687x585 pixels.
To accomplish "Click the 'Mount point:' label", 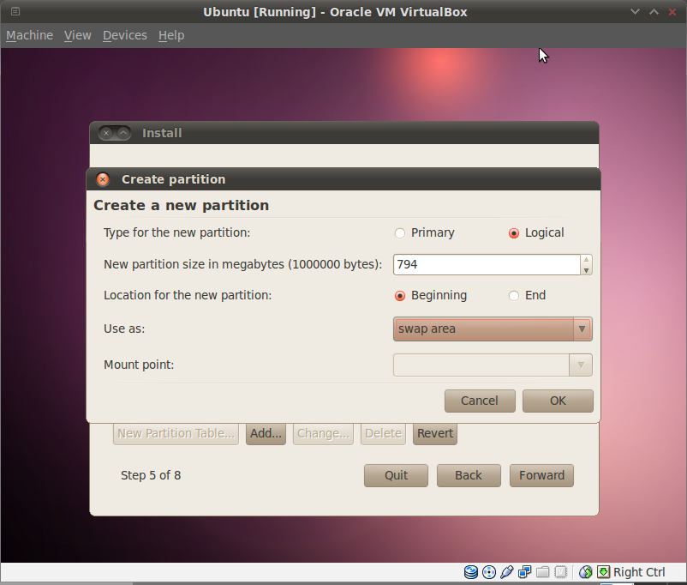I will (139, 365).
